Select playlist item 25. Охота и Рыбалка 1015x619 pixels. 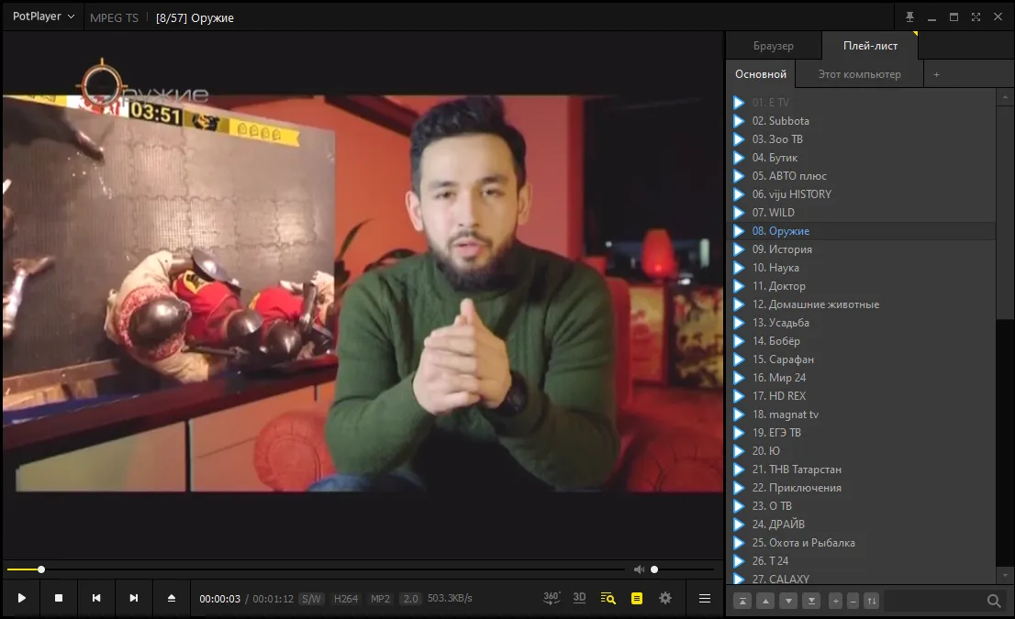pyautogui.click(x=861, y=543)
